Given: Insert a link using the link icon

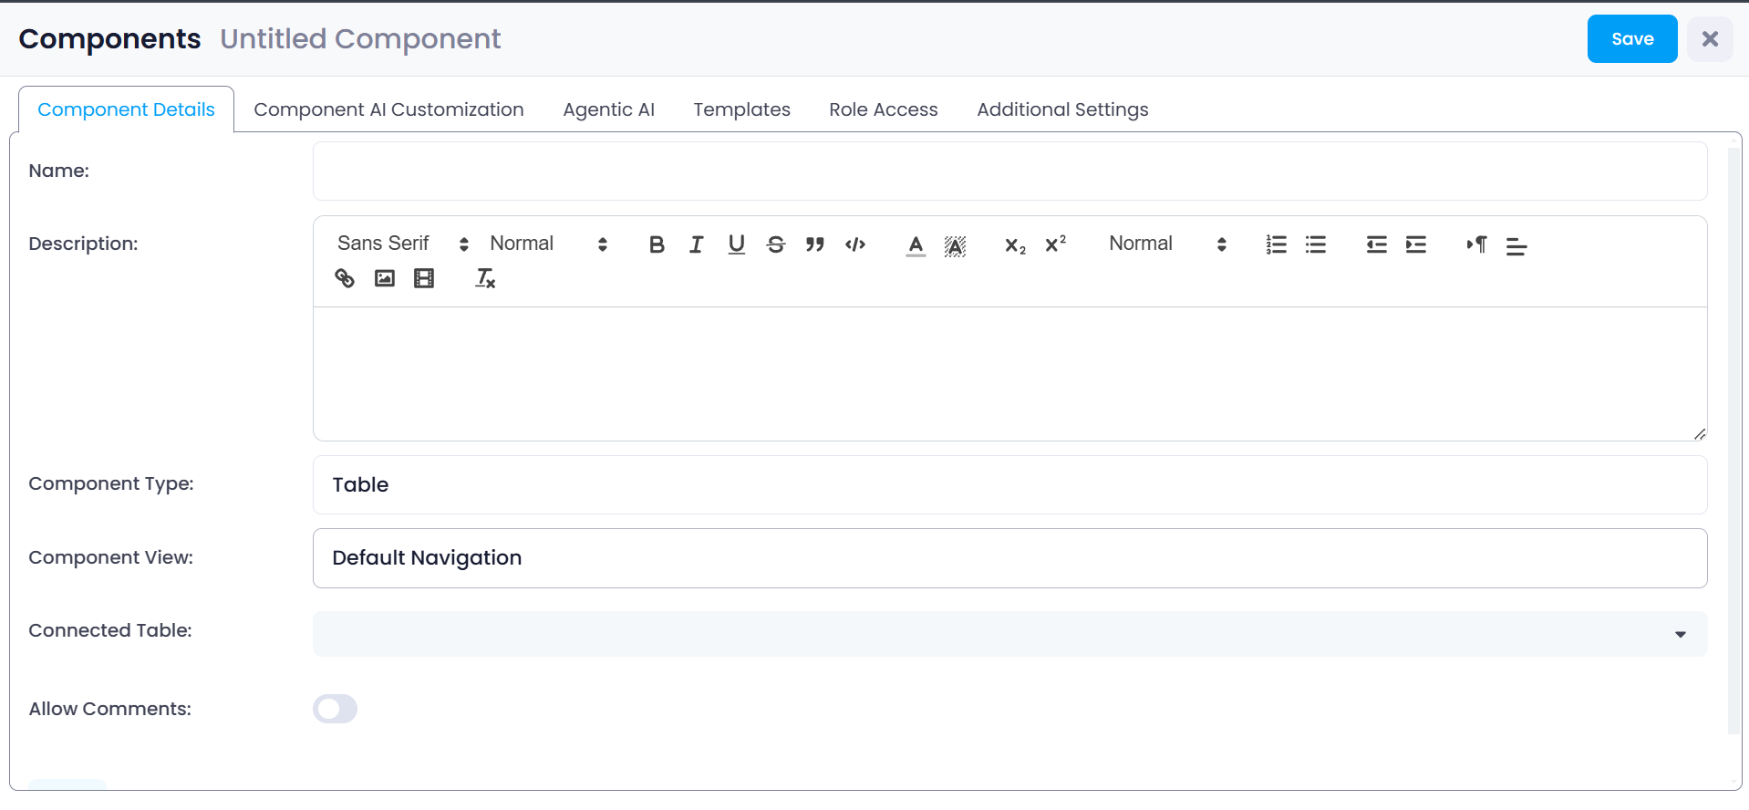Looking at the screenshot, I should pos(345,278).
